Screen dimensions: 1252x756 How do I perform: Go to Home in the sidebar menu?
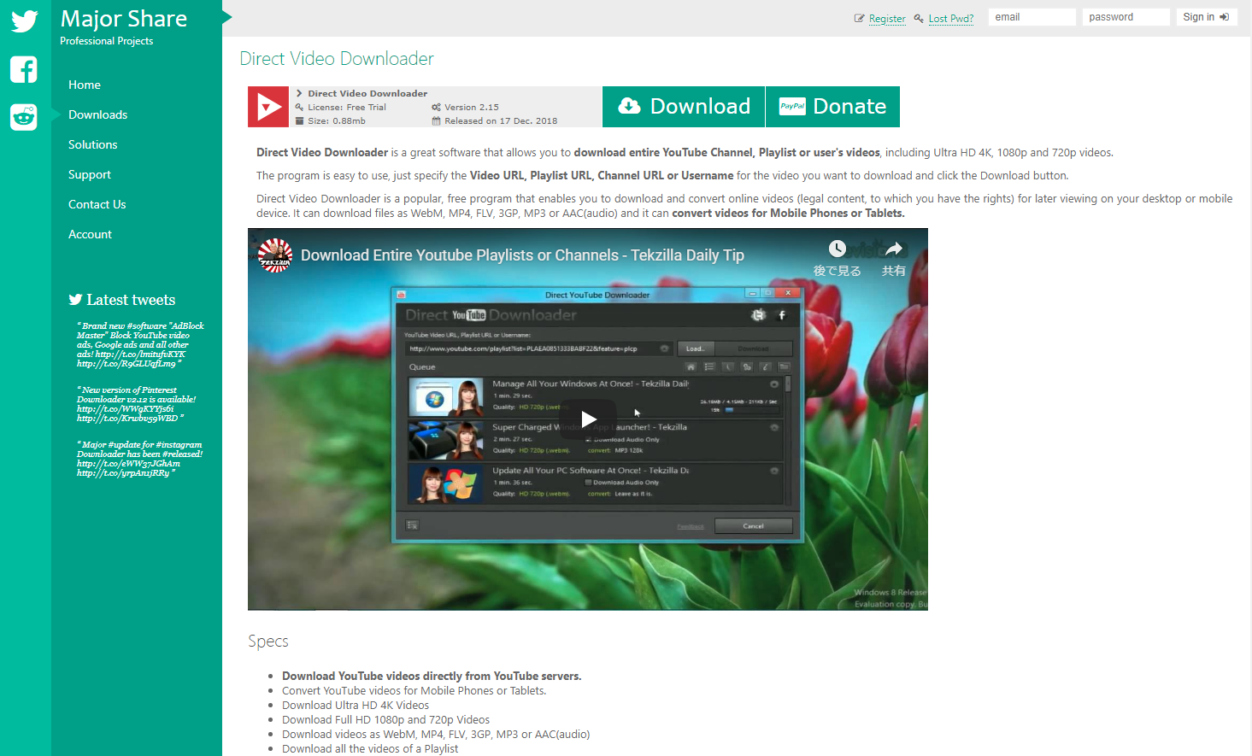(x=85, y=85)
